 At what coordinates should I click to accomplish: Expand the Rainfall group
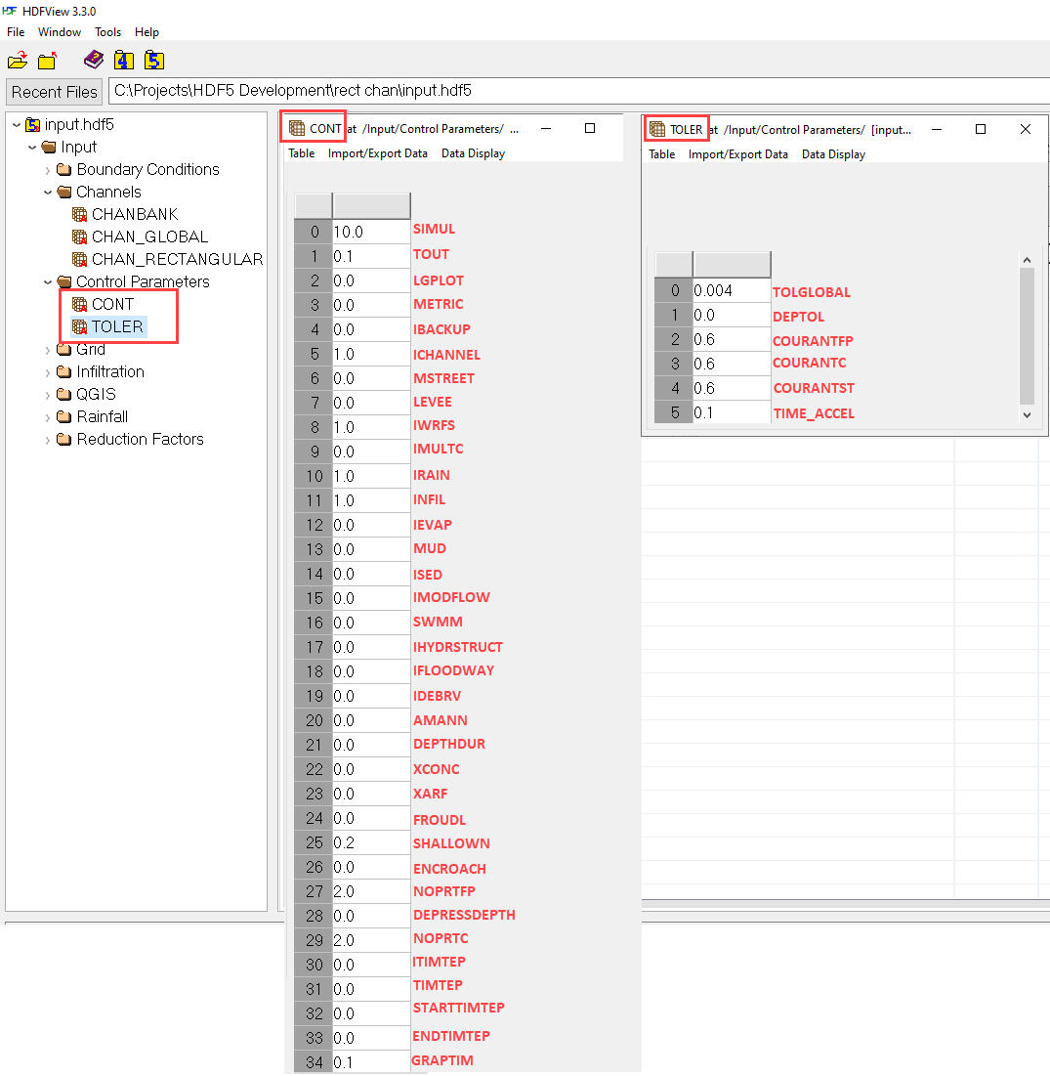pos(48,417)
